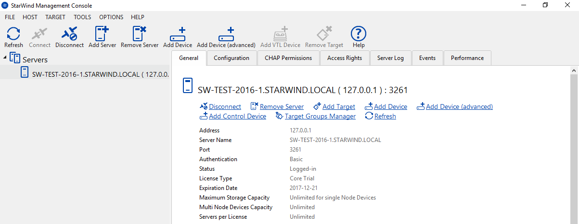
Task: Click the Server Name value text
Action: (335, 140)
